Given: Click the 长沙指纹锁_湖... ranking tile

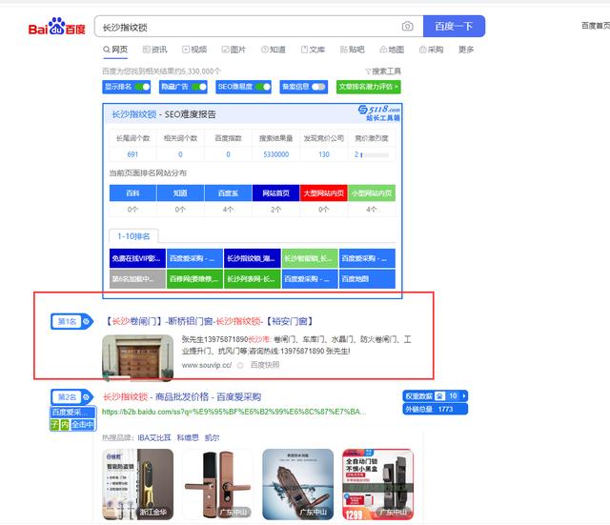Looking at the screenshot, I should [x=252, y=258].
